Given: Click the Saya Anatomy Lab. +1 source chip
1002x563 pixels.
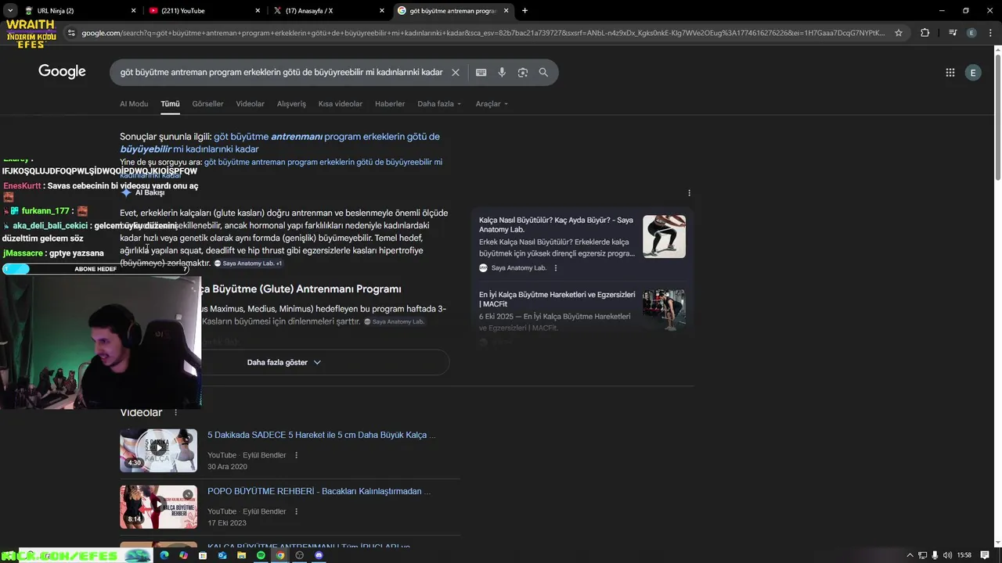Looking at the screenshot, I should point(248,264).
